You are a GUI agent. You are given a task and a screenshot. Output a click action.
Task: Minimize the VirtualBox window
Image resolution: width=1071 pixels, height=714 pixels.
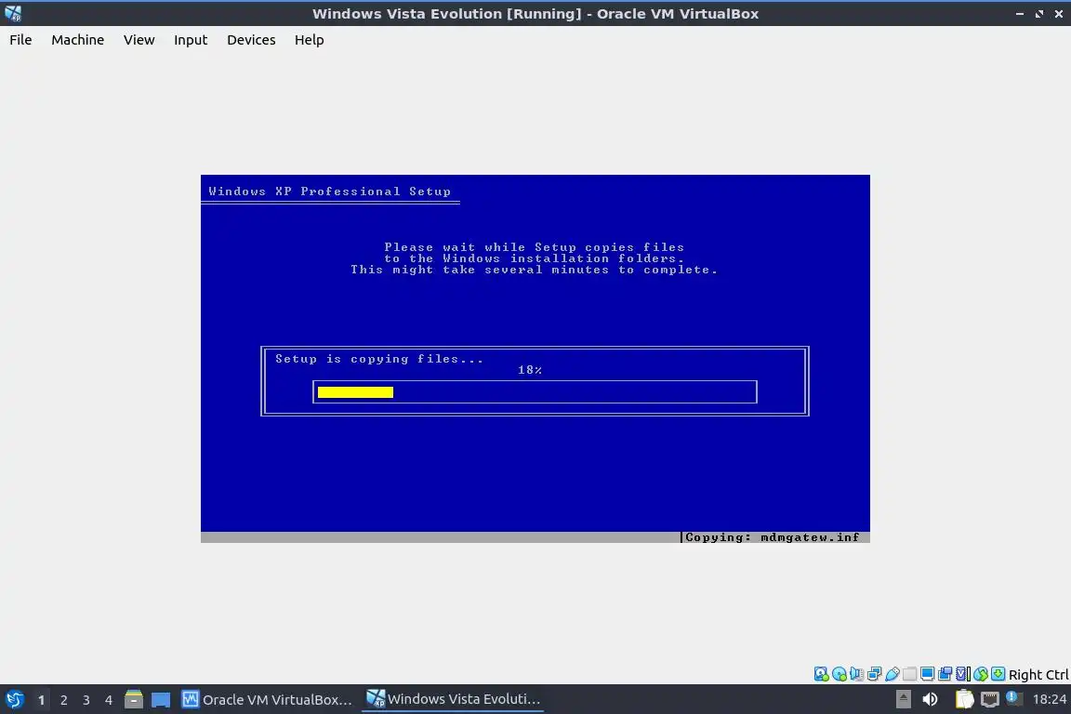[1019, 14]
